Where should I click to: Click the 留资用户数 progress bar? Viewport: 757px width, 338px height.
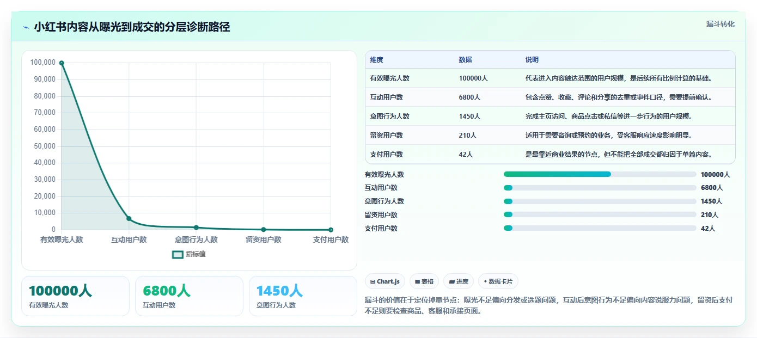pos(600,214)
